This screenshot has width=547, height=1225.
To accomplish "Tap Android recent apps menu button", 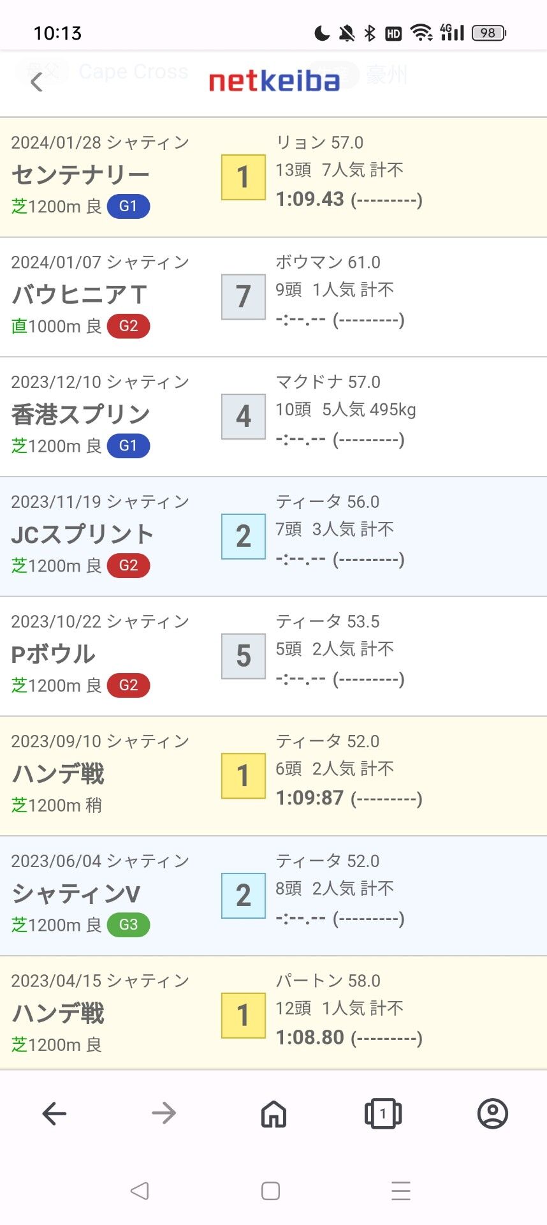I will 400,1191.
